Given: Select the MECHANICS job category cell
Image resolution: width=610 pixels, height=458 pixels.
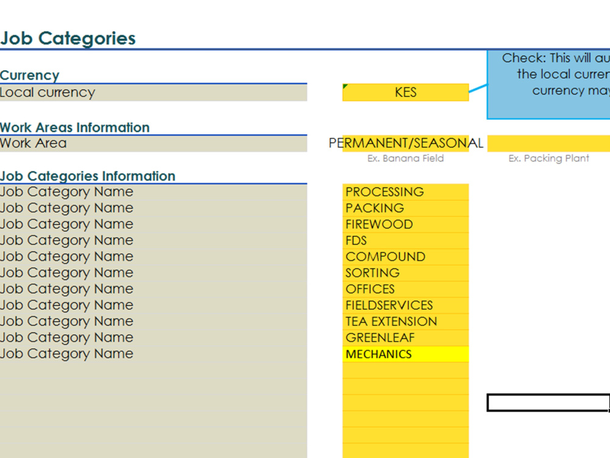Looking at the screenshot, I should click(406, 354).
